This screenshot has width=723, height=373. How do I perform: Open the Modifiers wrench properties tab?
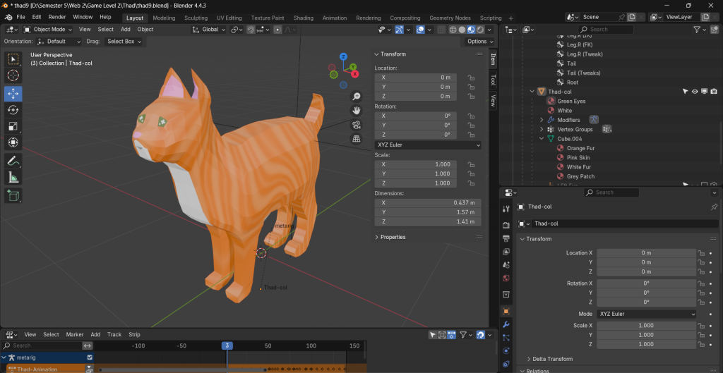[506, 324]
